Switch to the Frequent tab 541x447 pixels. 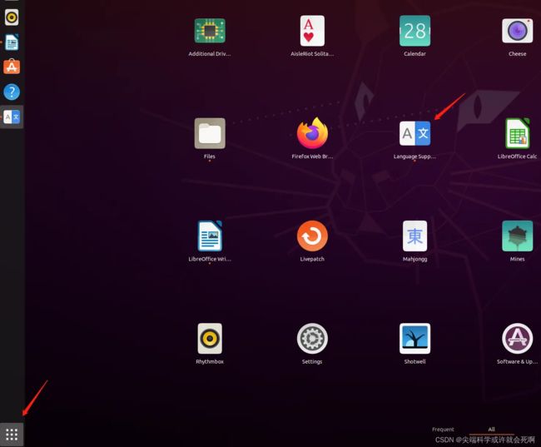coord(443,430)
